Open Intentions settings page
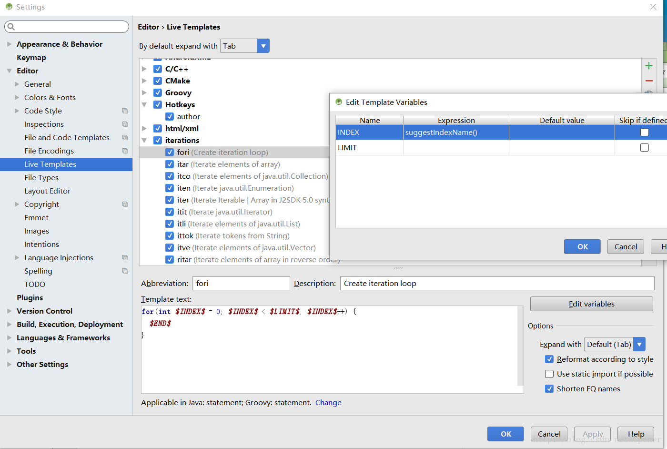Image resolution: width=667 pixels, height=449 pixels. 41,244
